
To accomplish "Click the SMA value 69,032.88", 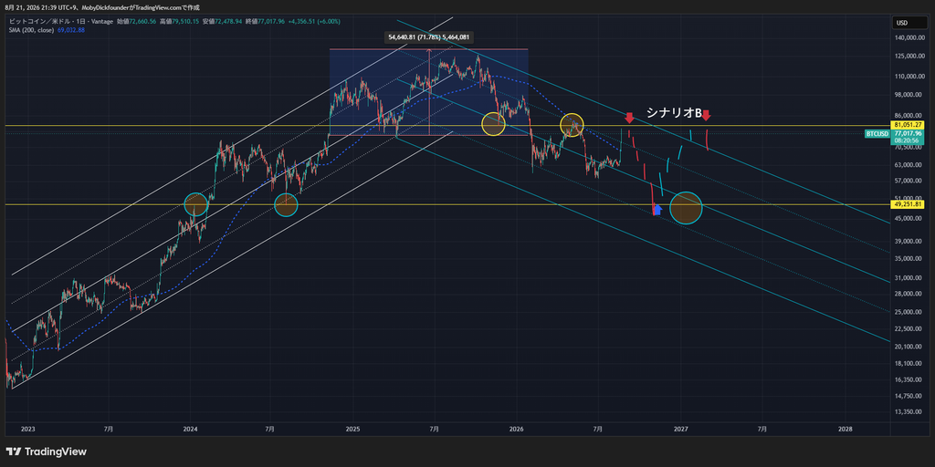I will [x=71, y=30].
